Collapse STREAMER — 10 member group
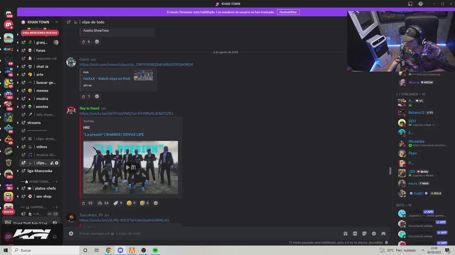Viewport: 455px width, 255px height. [x=411, y=94]
